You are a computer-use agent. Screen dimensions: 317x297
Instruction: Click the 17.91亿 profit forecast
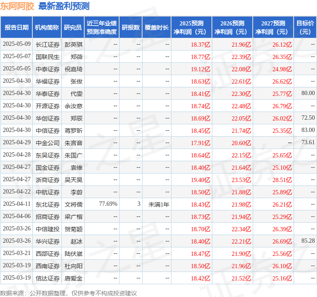pyautogui.click(x=200, y=143)
